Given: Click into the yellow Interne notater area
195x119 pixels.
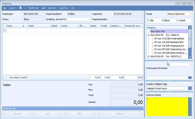Looking at the screenshot, I should [167, 107].
